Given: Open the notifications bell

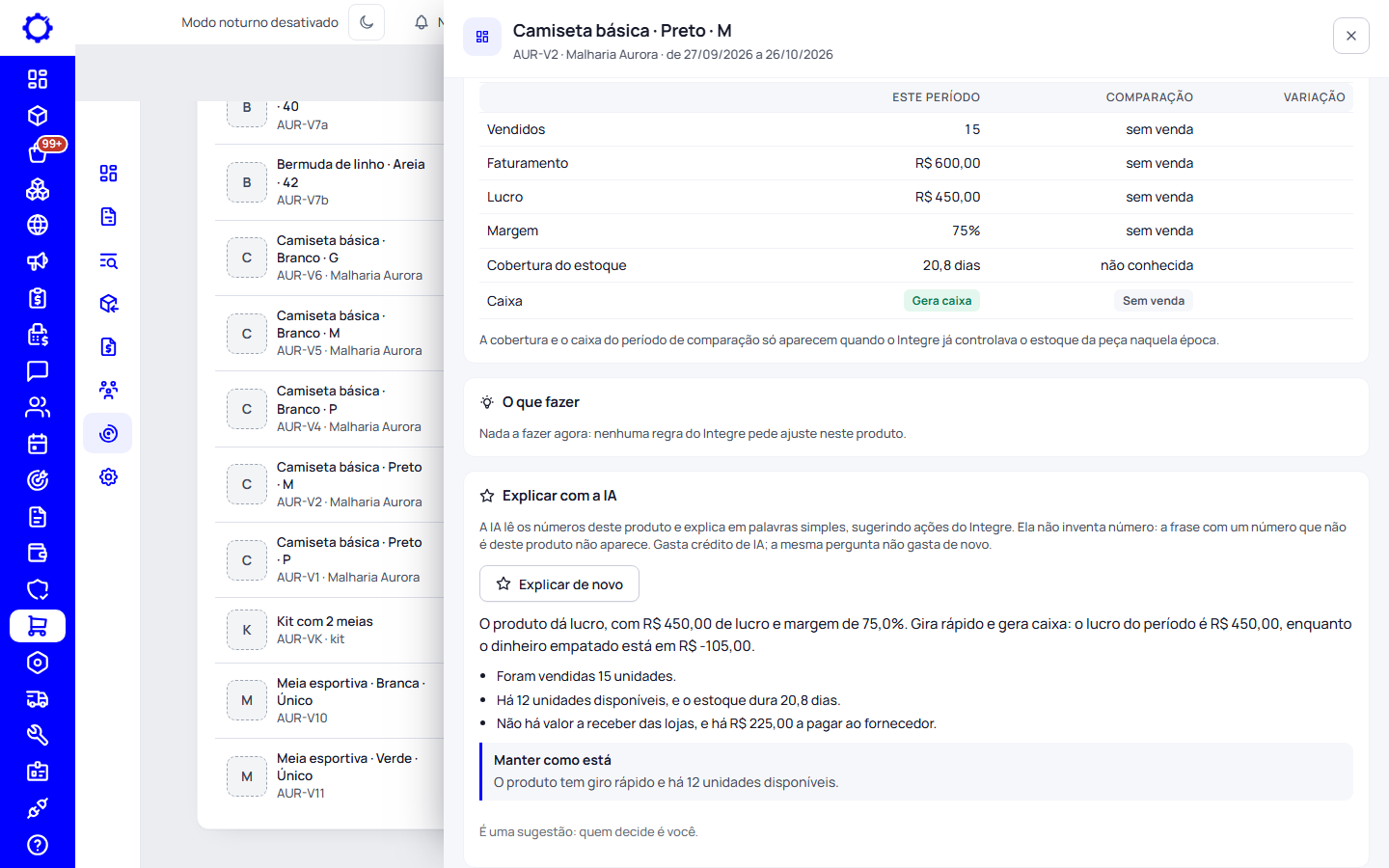Looking at the screenshot, I should 422,22.
